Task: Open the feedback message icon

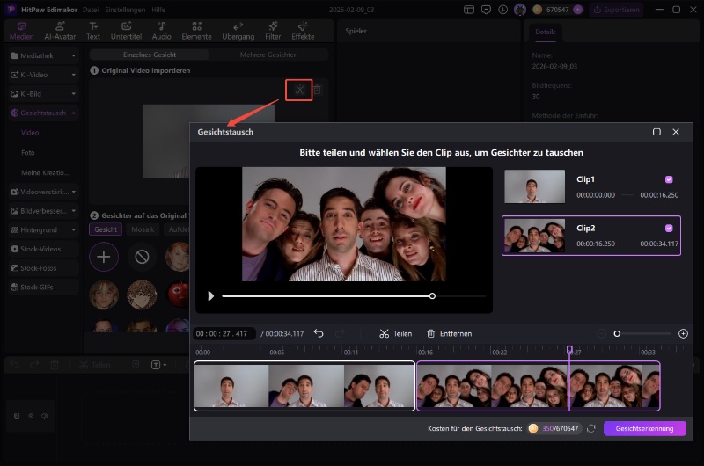Action: (486, 10)
